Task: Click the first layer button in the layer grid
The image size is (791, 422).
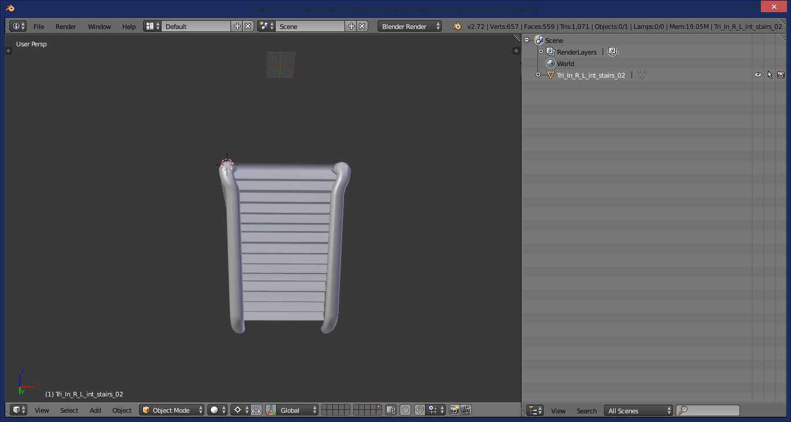Action: click(x=325, y=407)
